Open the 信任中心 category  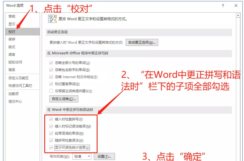15,101
